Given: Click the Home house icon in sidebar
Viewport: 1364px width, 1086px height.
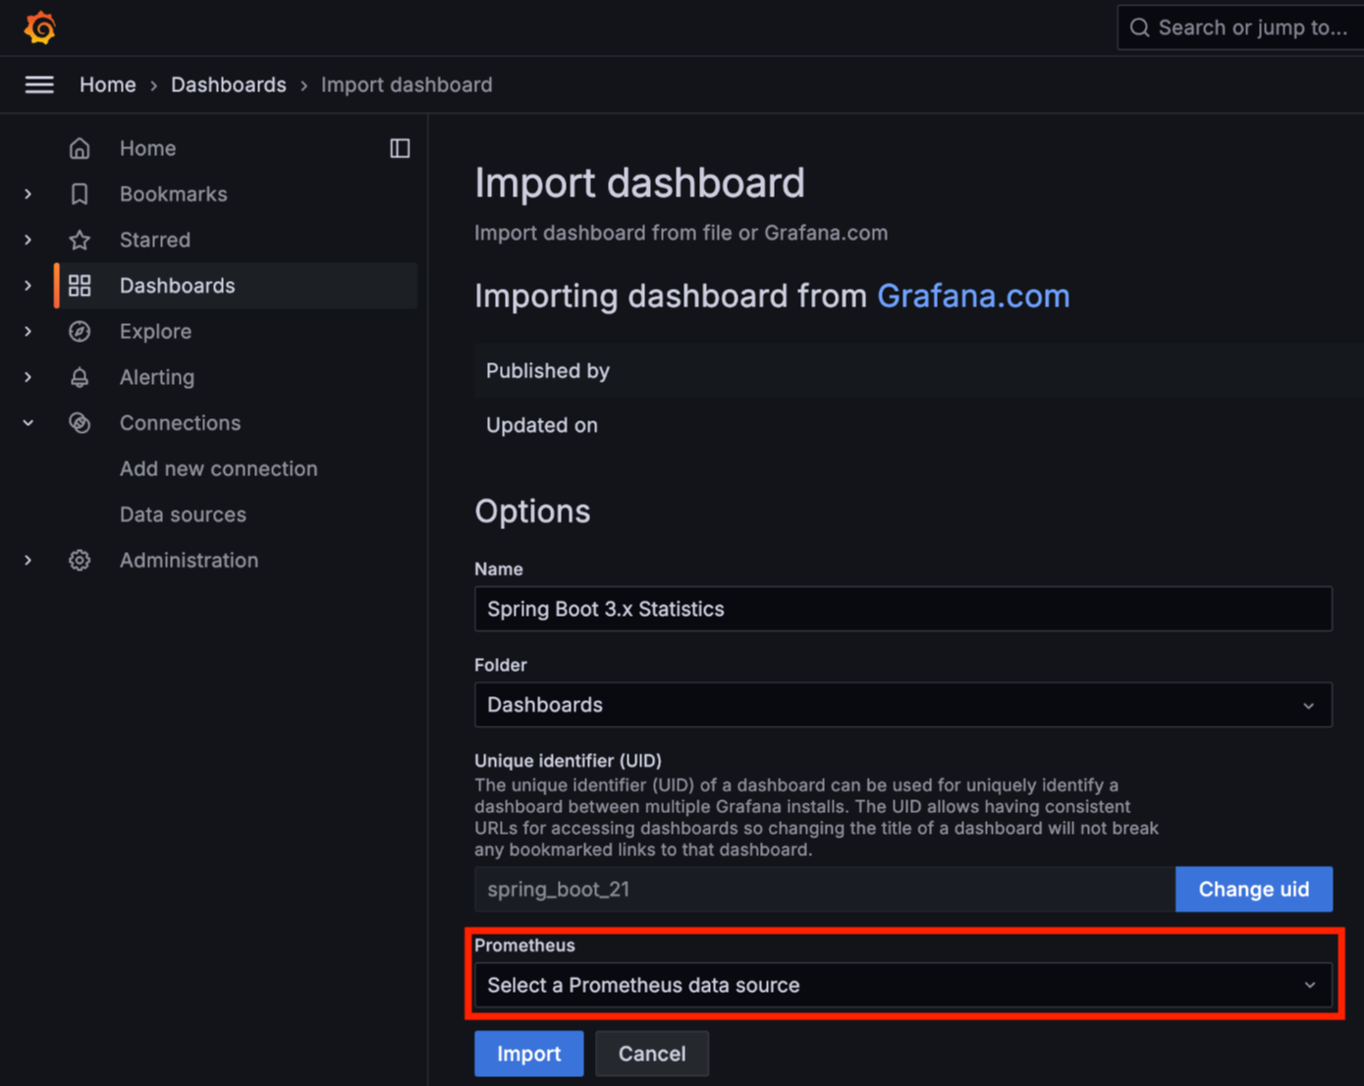Looking at the screenshot, I should pyautogui.click(x=80, y=148).
